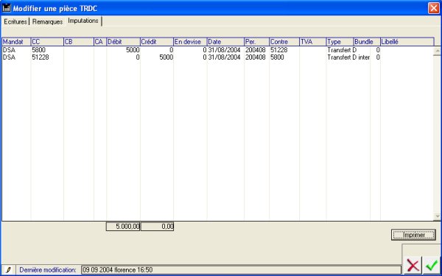442x276 pixels.
Task: Cancel with the red X button
Action: pos(413,265)
